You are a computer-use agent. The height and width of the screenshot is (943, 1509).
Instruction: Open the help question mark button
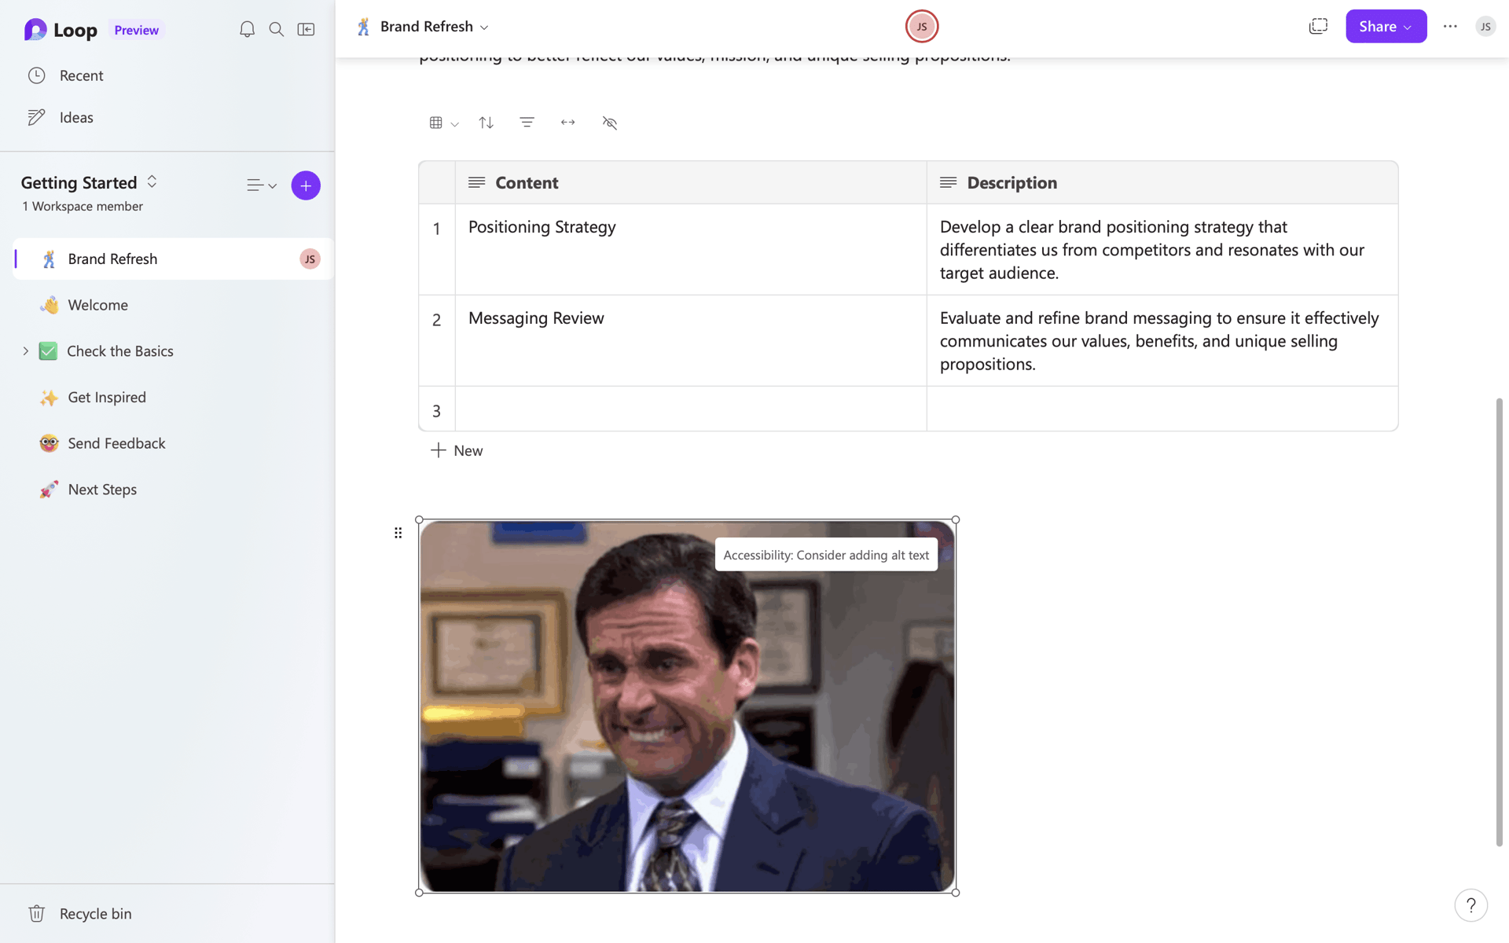pyautogui.click(x=1470, y=905)
